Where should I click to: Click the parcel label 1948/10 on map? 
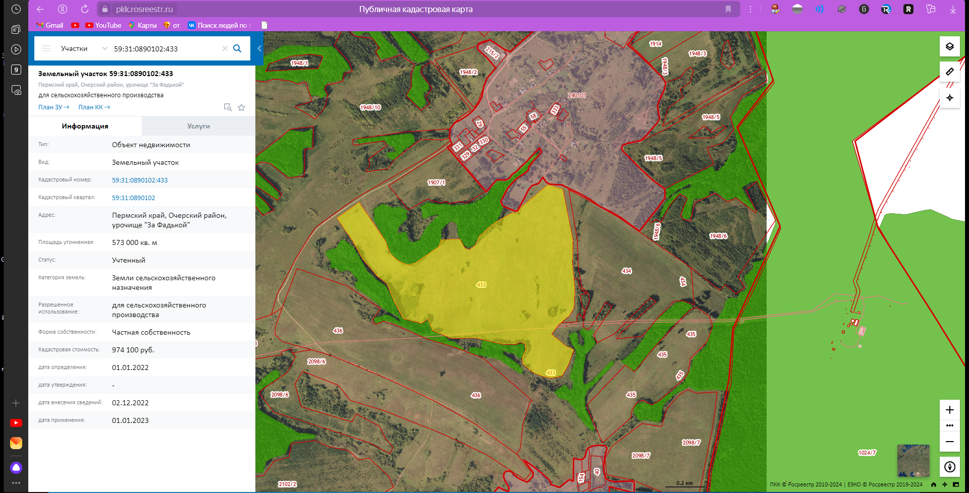point(370,107)
